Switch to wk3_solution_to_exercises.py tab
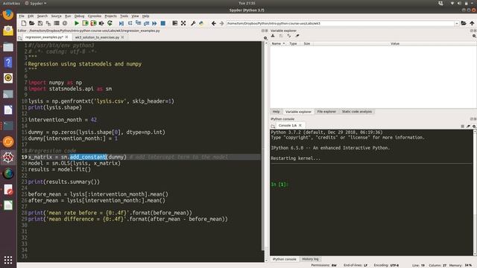 click(97, 37)
